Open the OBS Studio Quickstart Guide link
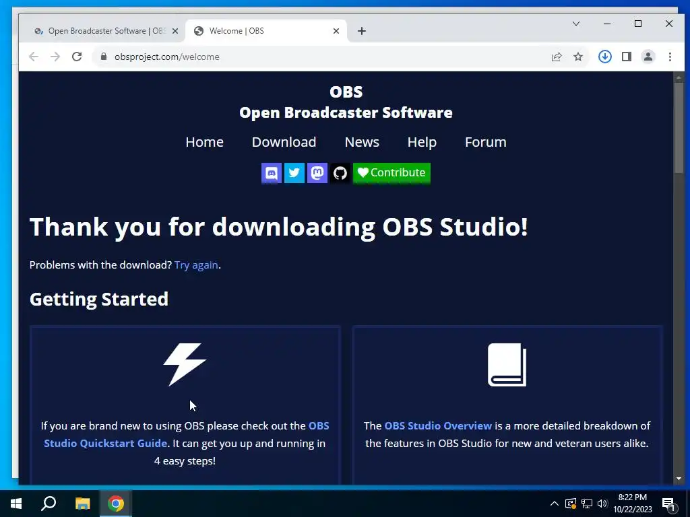The image size is (690, 517). coord(187,434)
